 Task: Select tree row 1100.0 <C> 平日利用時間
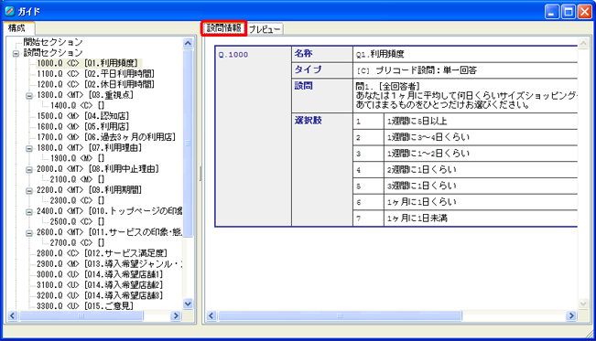96,74
